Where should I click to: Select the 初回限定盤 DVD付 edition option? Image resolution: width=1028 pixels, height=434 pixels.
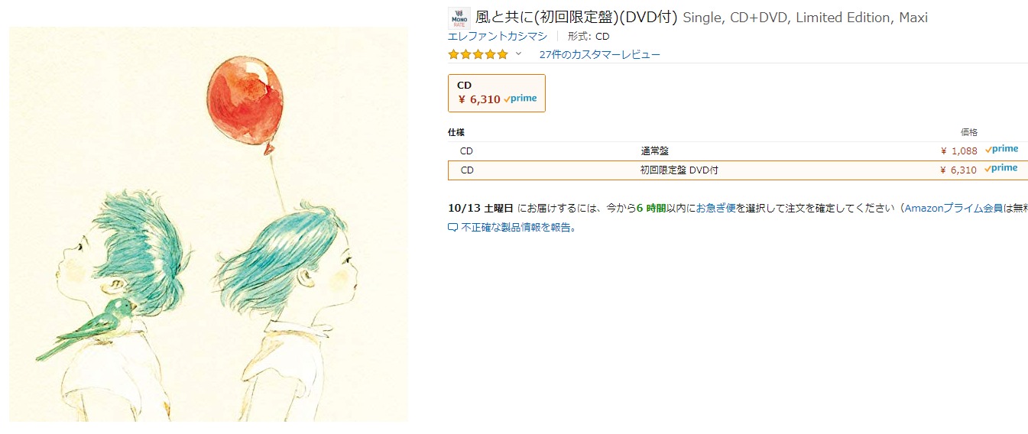(x=679, y=170)
